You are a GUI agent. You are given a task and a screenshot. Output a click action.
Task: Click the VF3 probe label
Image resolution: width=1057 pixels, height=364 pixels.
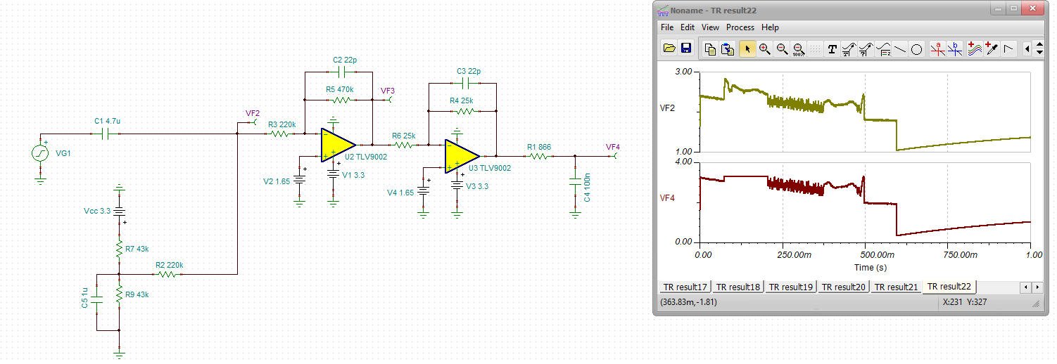(x=388, y=91)
